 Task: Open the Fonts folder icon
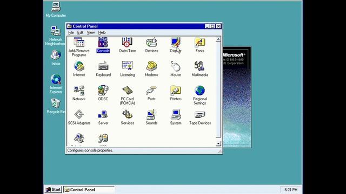(x=199, y=45)
